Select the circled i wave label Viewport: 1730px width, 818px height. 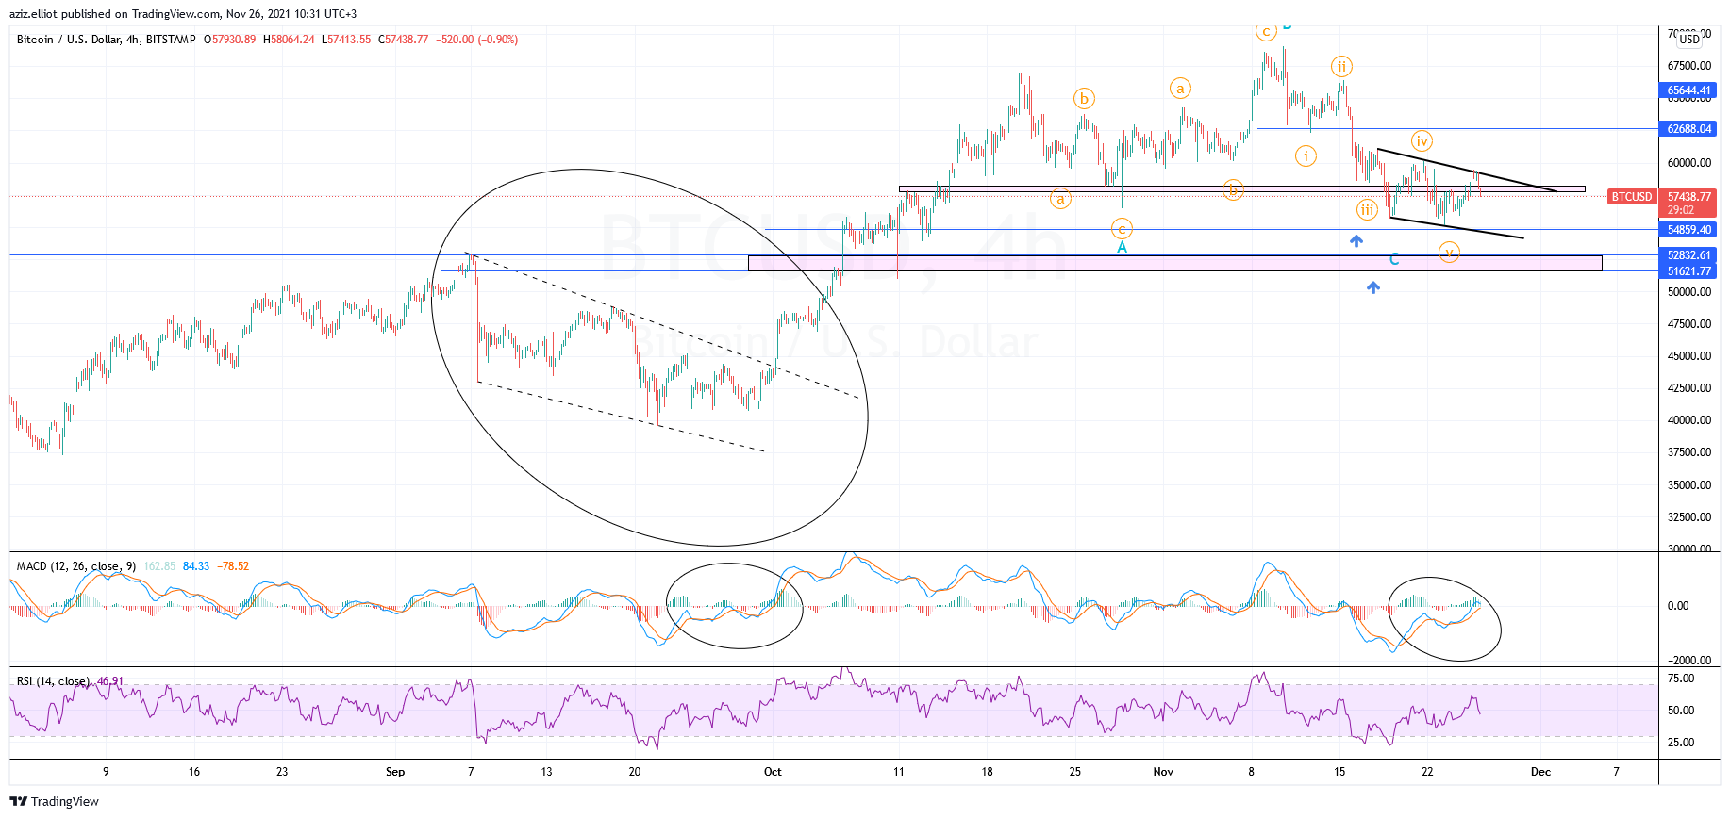1306,155
